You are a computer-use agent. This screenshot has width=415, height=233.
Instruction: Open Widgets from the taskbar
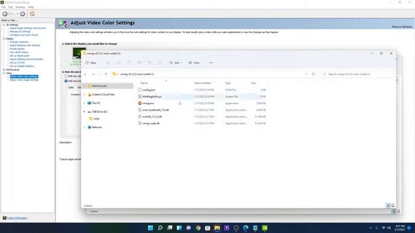179,228
